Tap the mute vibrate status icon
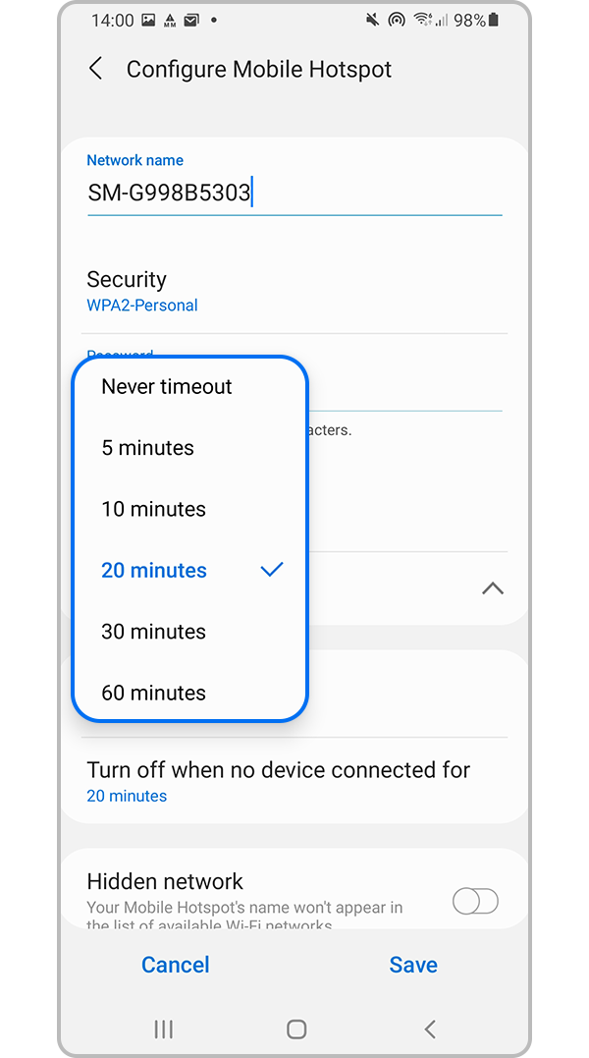This screenshot has height=1058, width=589. click(372, 21)
